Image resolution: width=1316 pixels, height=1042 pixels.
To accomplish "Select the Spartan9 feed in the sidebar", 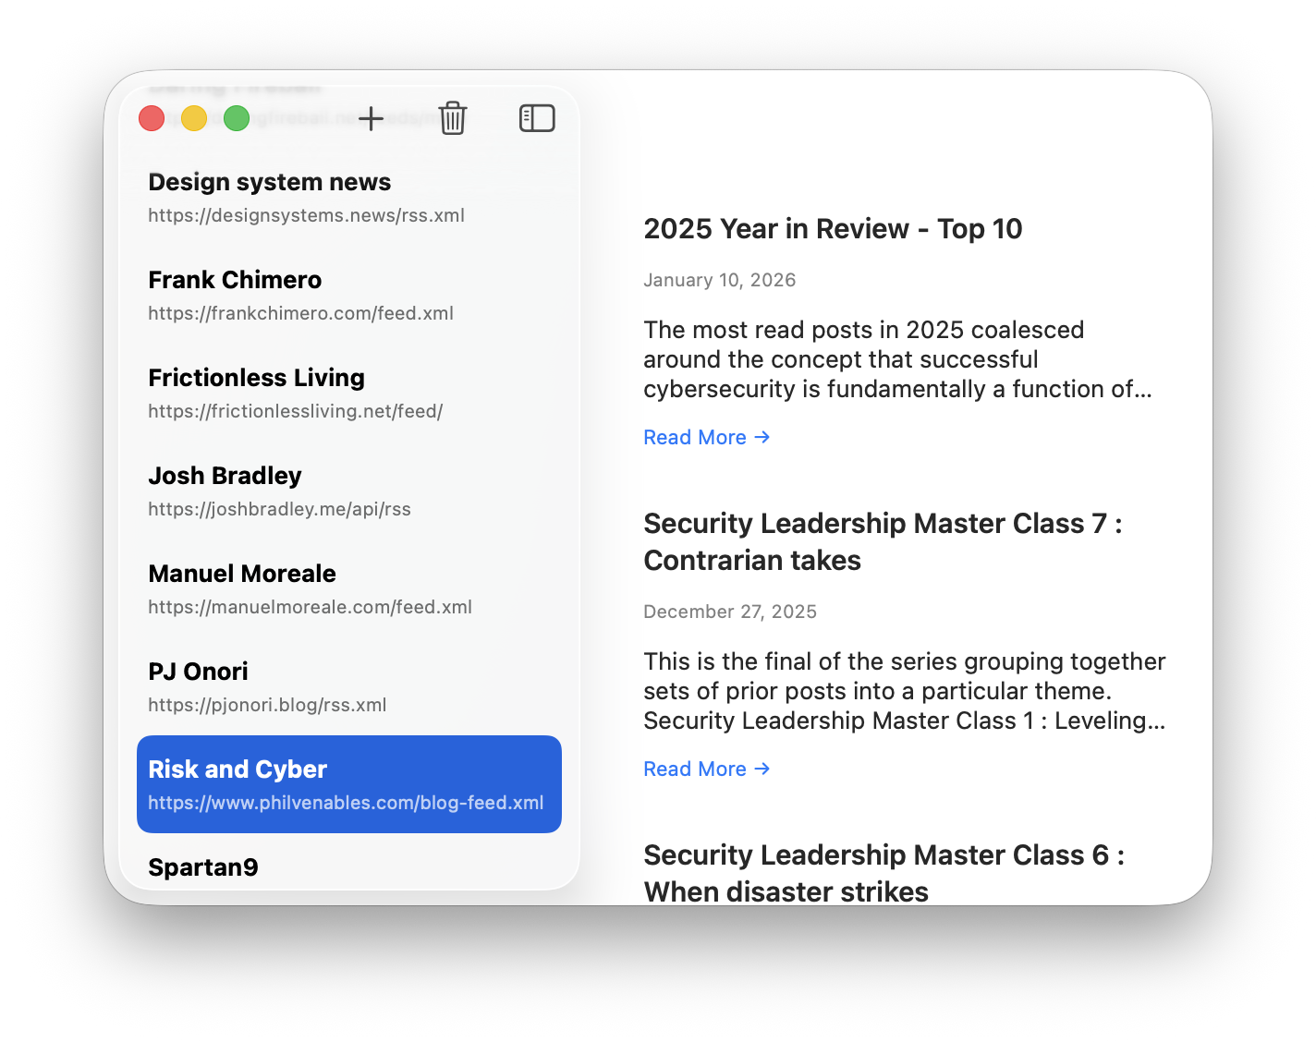I will (203, 867).
